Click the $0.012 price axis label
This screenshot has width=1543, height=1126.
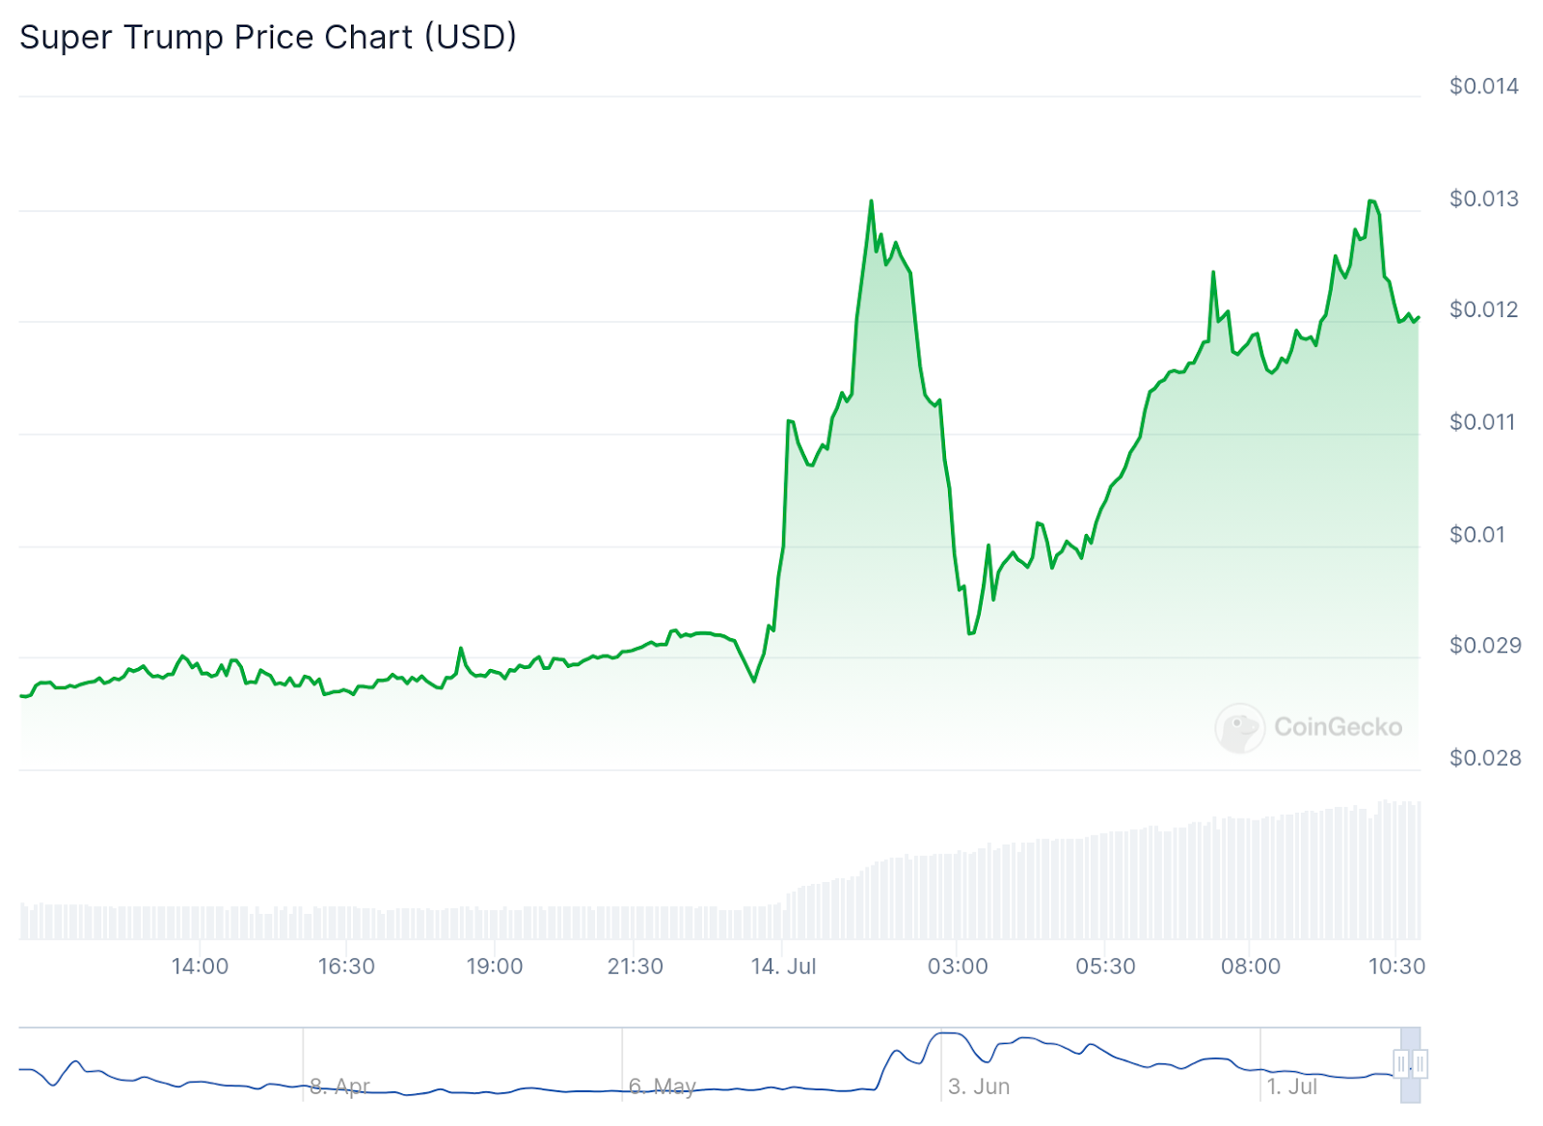tap(1484, 309)
